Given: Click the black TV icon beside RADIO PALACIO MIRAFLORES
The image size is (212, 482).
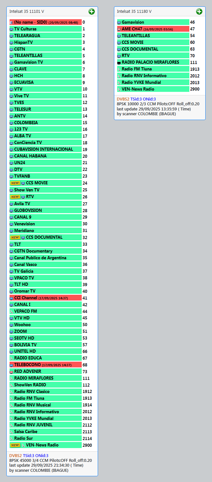Looking at the screenshot, I should 119,63.
